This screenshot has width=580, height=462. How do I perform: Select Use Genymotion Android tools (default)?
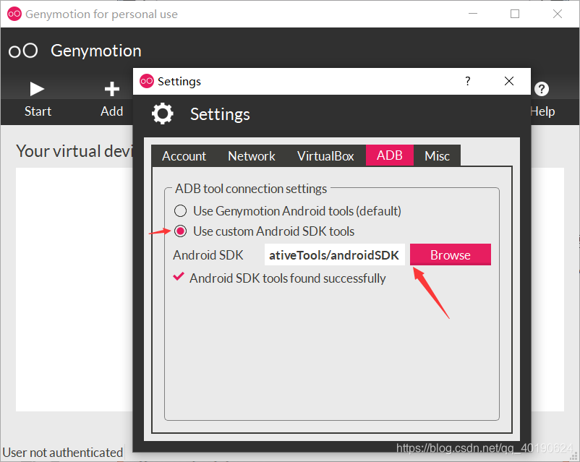(x=288, y=211)
